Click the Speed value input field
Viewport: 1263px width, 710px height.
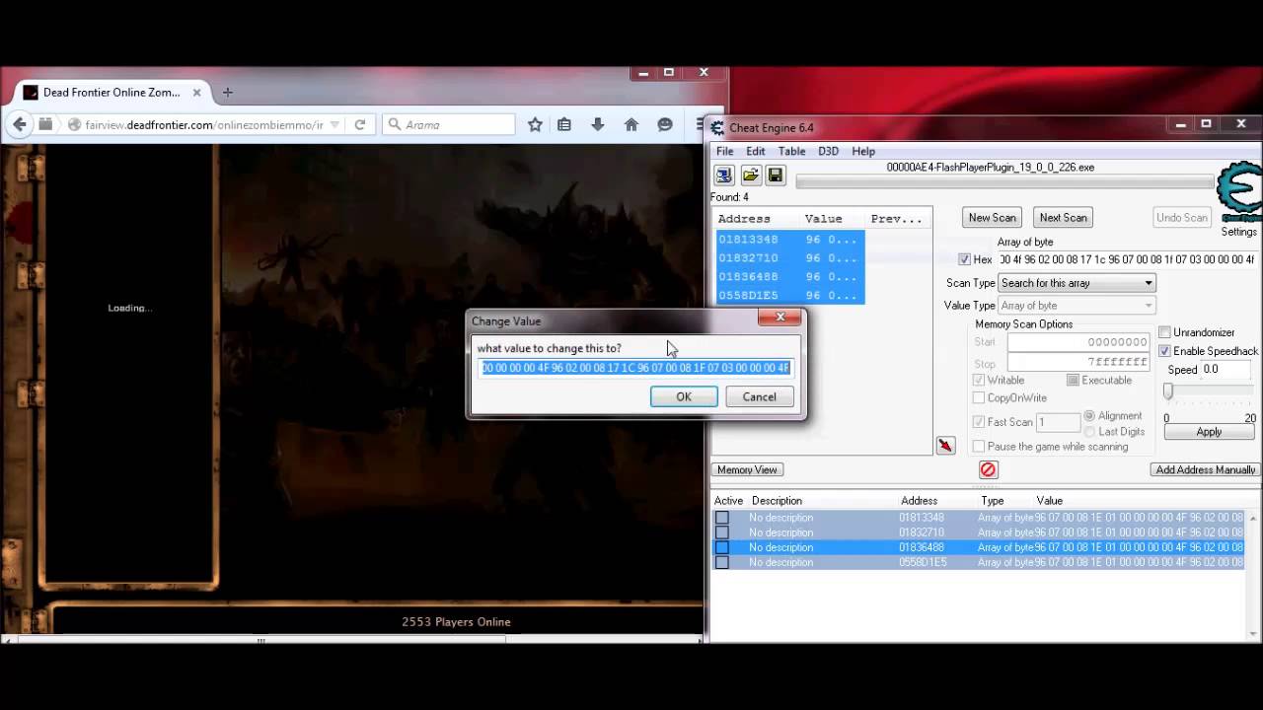[x=1226, y=370]
